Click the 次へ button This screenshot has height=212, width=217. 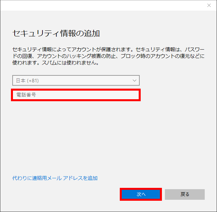141,194
